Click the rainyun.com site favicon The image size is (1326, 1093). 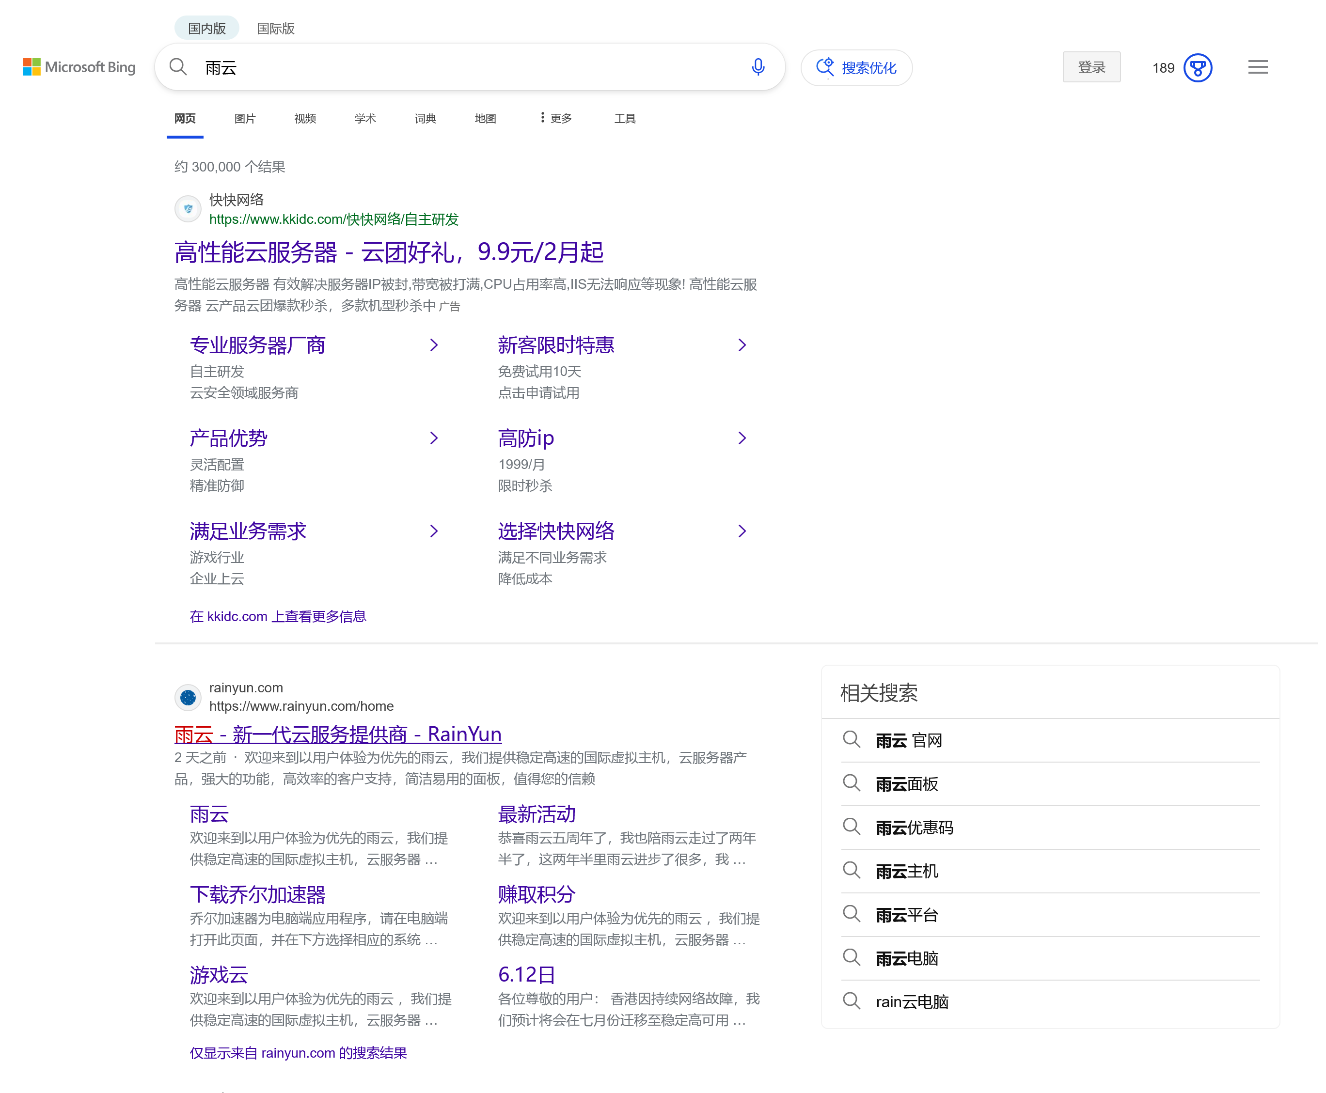[x=188, y=697]
